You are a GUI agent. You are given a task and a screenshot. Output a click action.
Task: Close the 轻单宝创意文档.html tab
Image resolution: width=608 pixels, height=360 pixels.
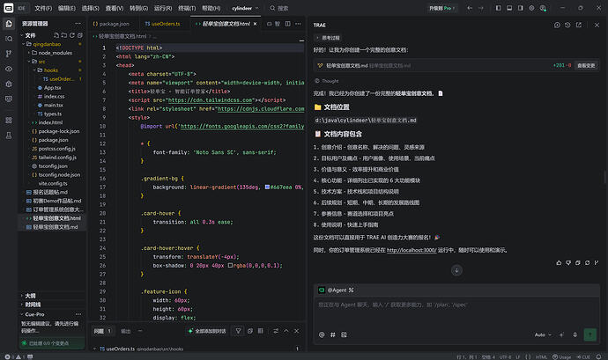[x=255, y=24]
